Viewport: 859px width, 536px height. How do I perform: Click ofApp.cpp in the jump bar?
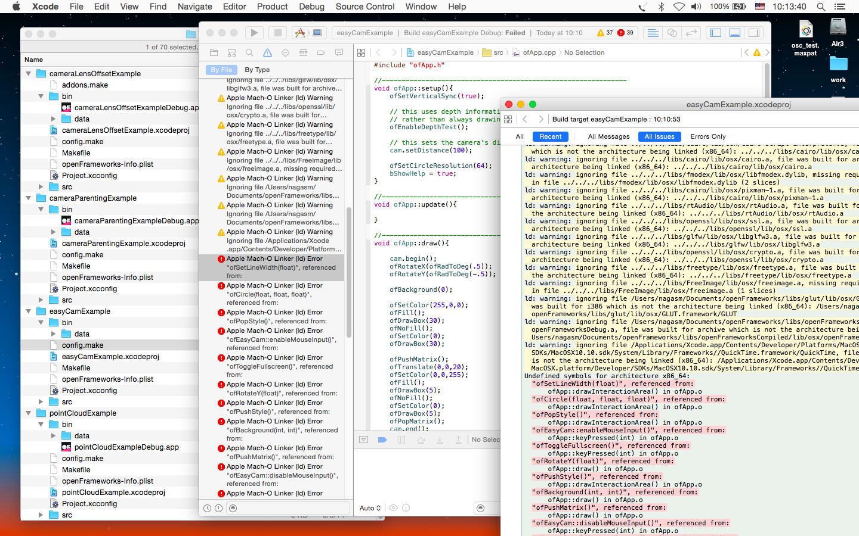(x=539, y=52)
